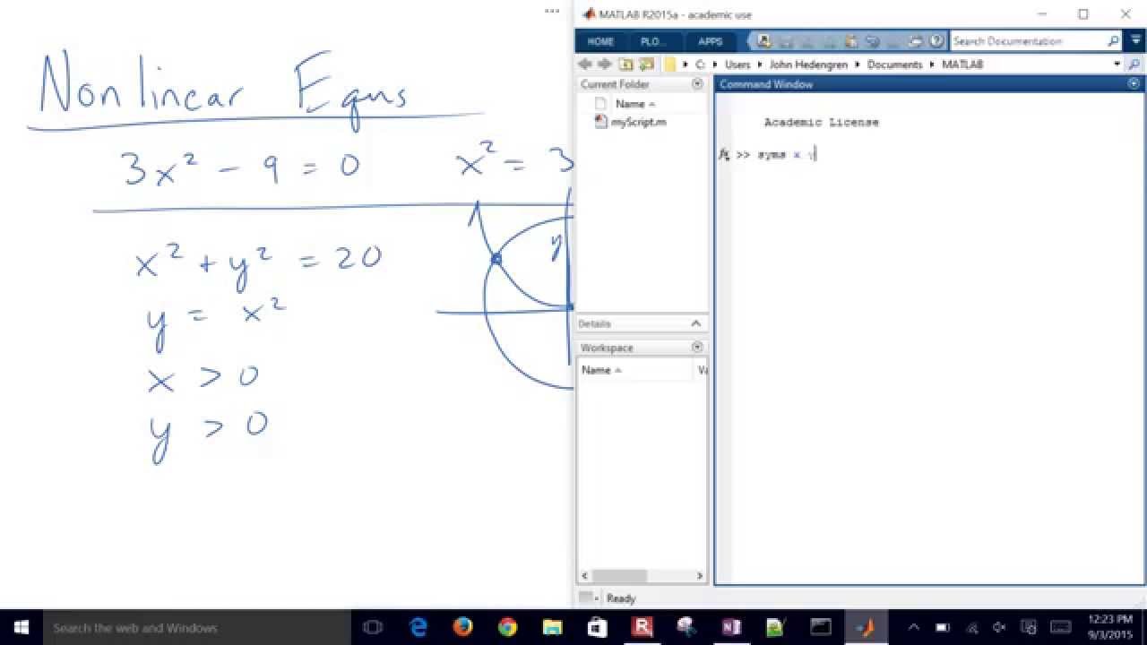The width and height of the screenshot is (1147, 645).
Task: Open the touch keyboard tray icon
Action: [1060, 627]
